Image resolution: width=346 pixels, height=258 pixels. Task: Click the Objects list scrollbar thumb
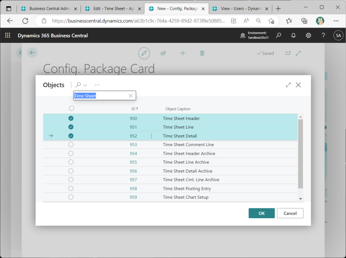click(x=300, y=154)
